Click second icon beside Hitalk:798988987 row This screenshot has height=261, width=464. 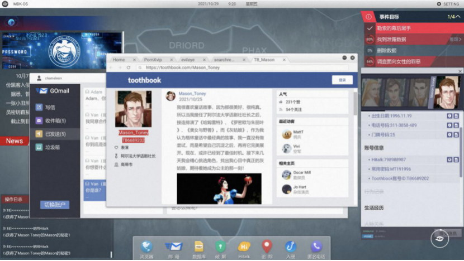(x=456, y=159)
